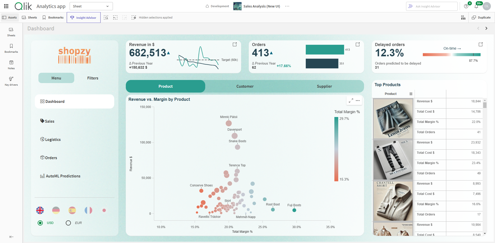Viewport: 495px width, 243px height.
Task: Click the Duplicate button
Action: pyautogui.click(x=481, y=17)
